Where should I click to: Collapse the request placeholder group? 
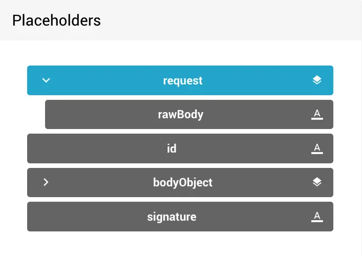point(46,80)
